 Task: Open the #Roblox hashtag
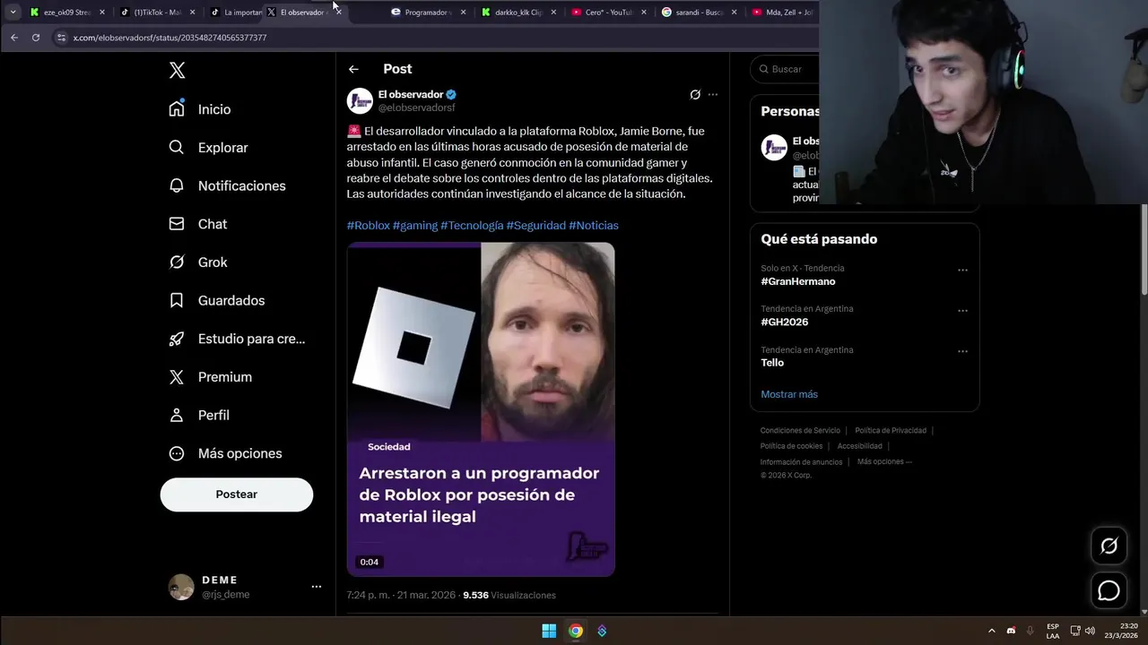click(x=369, y=226)
